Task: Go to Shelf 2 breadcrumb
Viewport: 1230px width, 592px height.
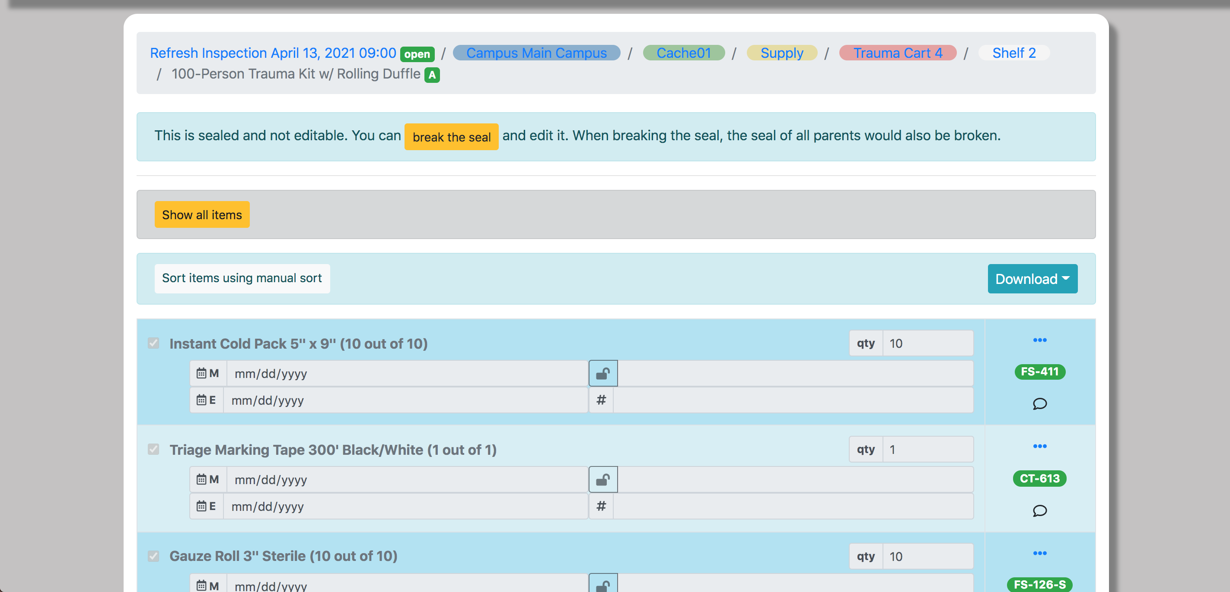Action: [1014, 53]
